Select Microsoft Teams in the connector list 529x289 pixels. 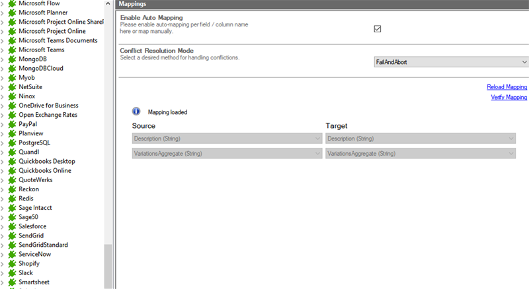(x=41, y=49)
